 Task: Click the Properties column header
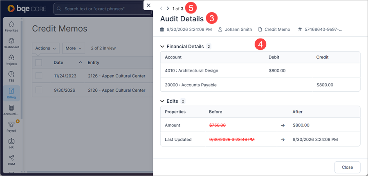click(175, 112)
